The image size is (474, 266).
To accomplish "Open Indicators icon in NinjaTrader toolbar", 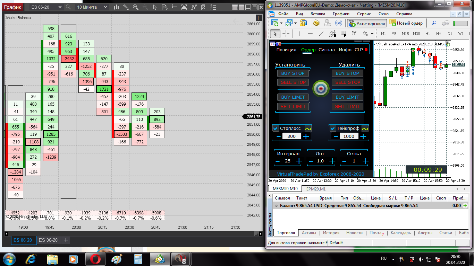I will click(x=194, y=7).
